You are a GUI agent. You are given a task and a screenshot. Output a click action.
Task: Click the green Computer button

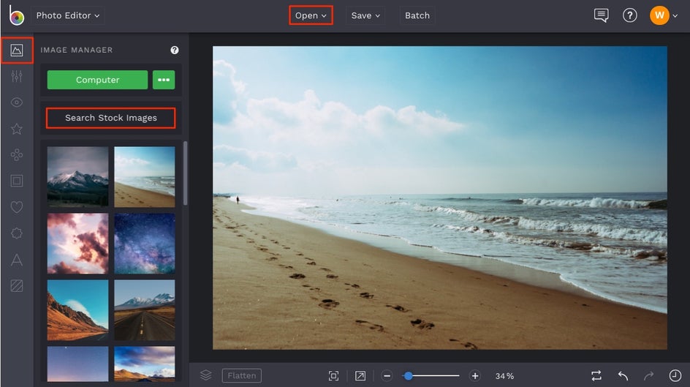click(x=97, y=80)
